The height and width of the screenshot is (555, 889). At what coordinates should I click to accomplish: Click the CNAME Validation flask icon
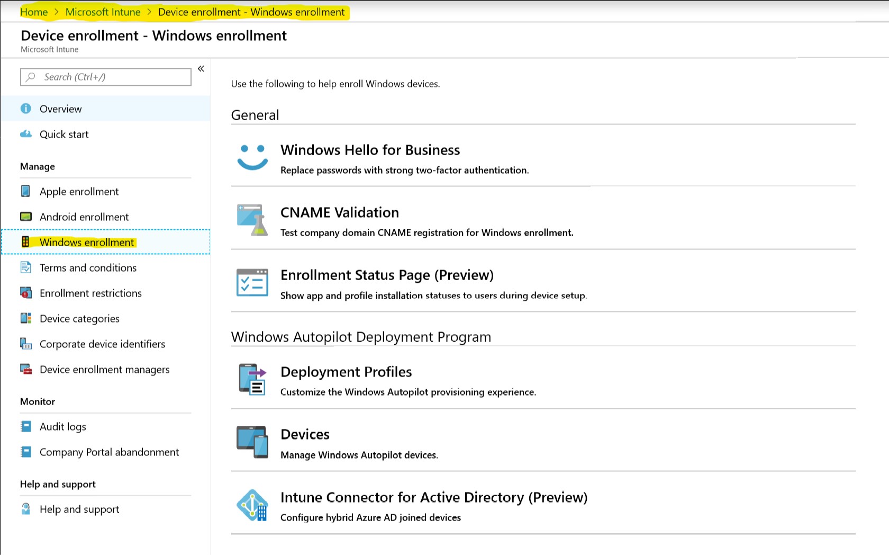point(252,220)
